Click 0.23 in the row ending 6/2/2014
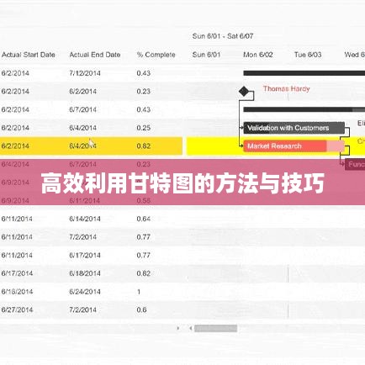The height and width of the screenshot is (365, 365). coord(144,92)
